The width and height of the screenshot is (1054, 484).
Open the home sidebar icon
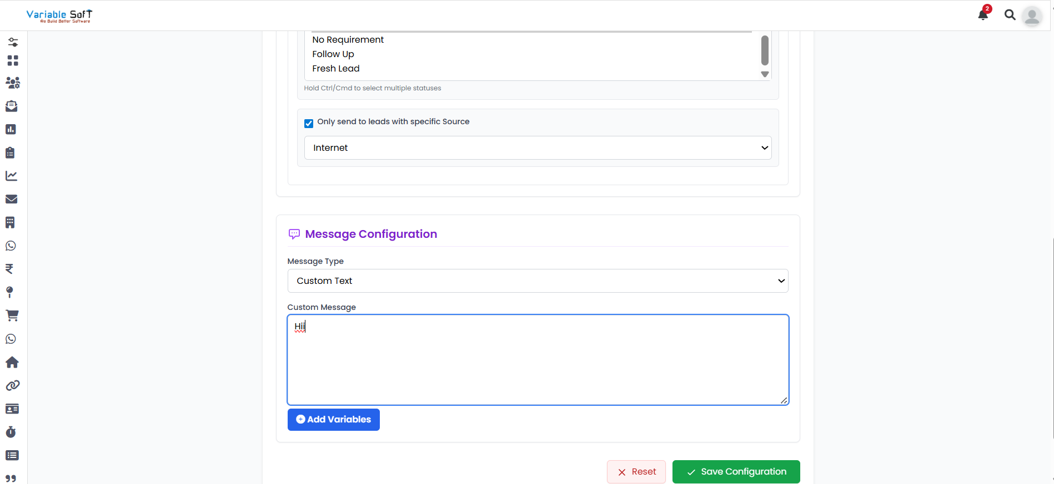12,362
